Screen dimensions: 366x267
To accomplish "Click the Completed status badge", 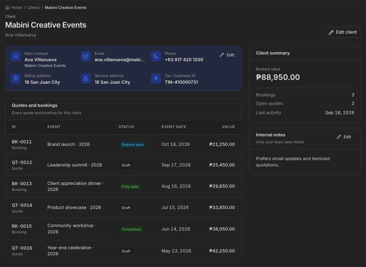I will coord(131,230).
